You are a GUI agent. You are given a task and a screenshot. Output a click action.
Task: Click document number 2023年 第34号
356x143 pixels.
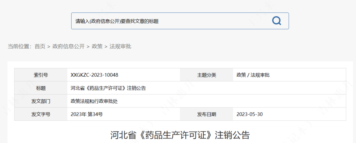[87, 114]
